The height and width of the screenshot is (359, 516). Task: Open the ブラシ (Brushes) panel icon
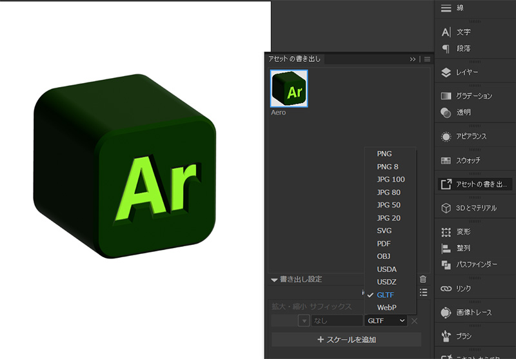click(446, 336)
